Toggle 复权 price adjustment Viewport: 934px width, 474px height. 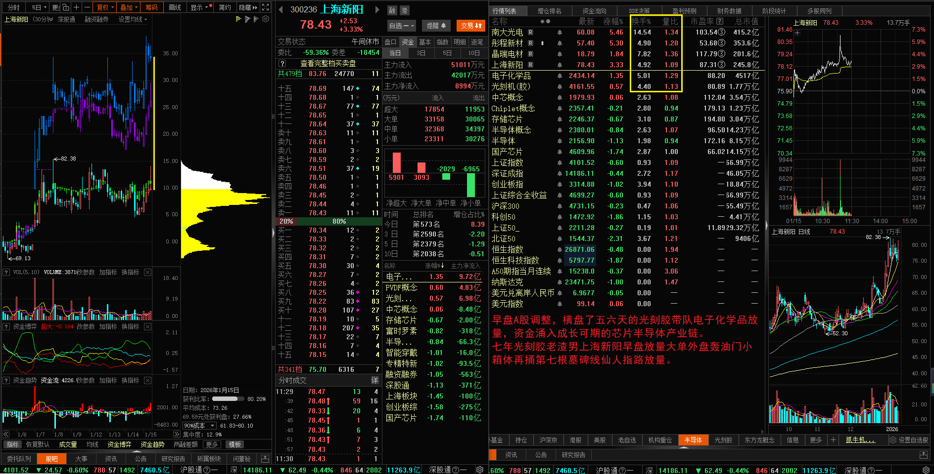tap(105, 7)
